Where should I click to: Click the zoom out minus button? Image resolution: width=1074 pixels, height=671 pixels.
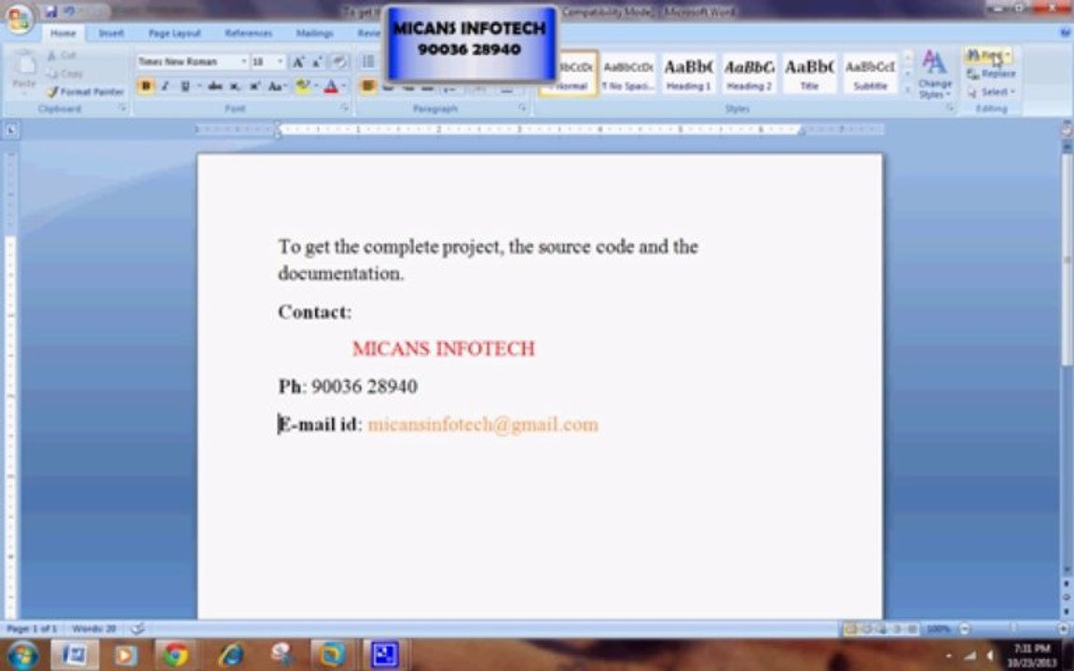964,628
